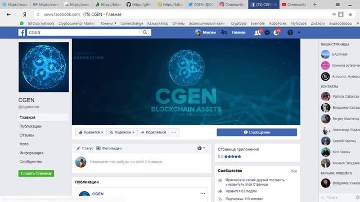Bookmark page with star icon
This screenshot has width=360, height=202.
[350, 15]
